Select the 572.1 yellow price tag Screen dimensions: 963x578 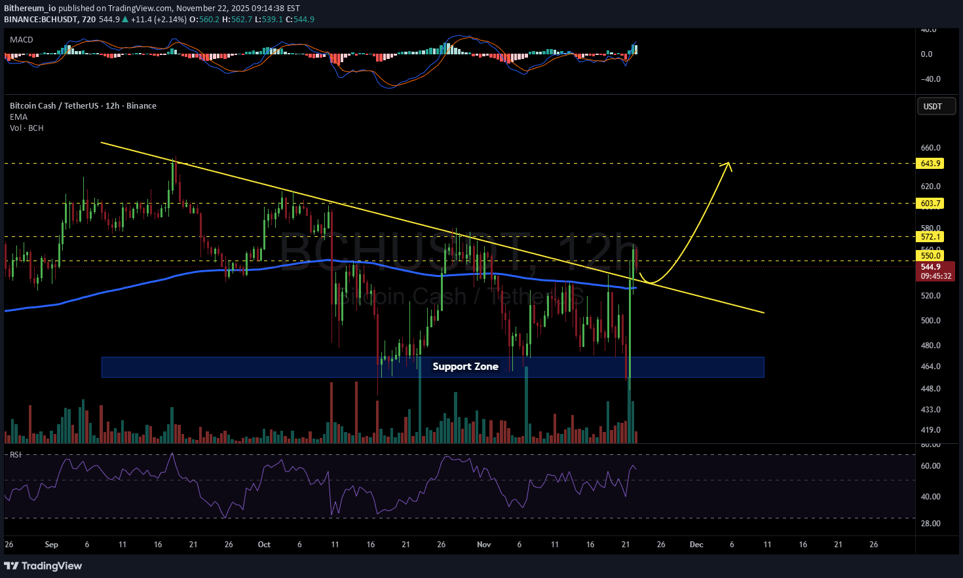click(930, 237)
